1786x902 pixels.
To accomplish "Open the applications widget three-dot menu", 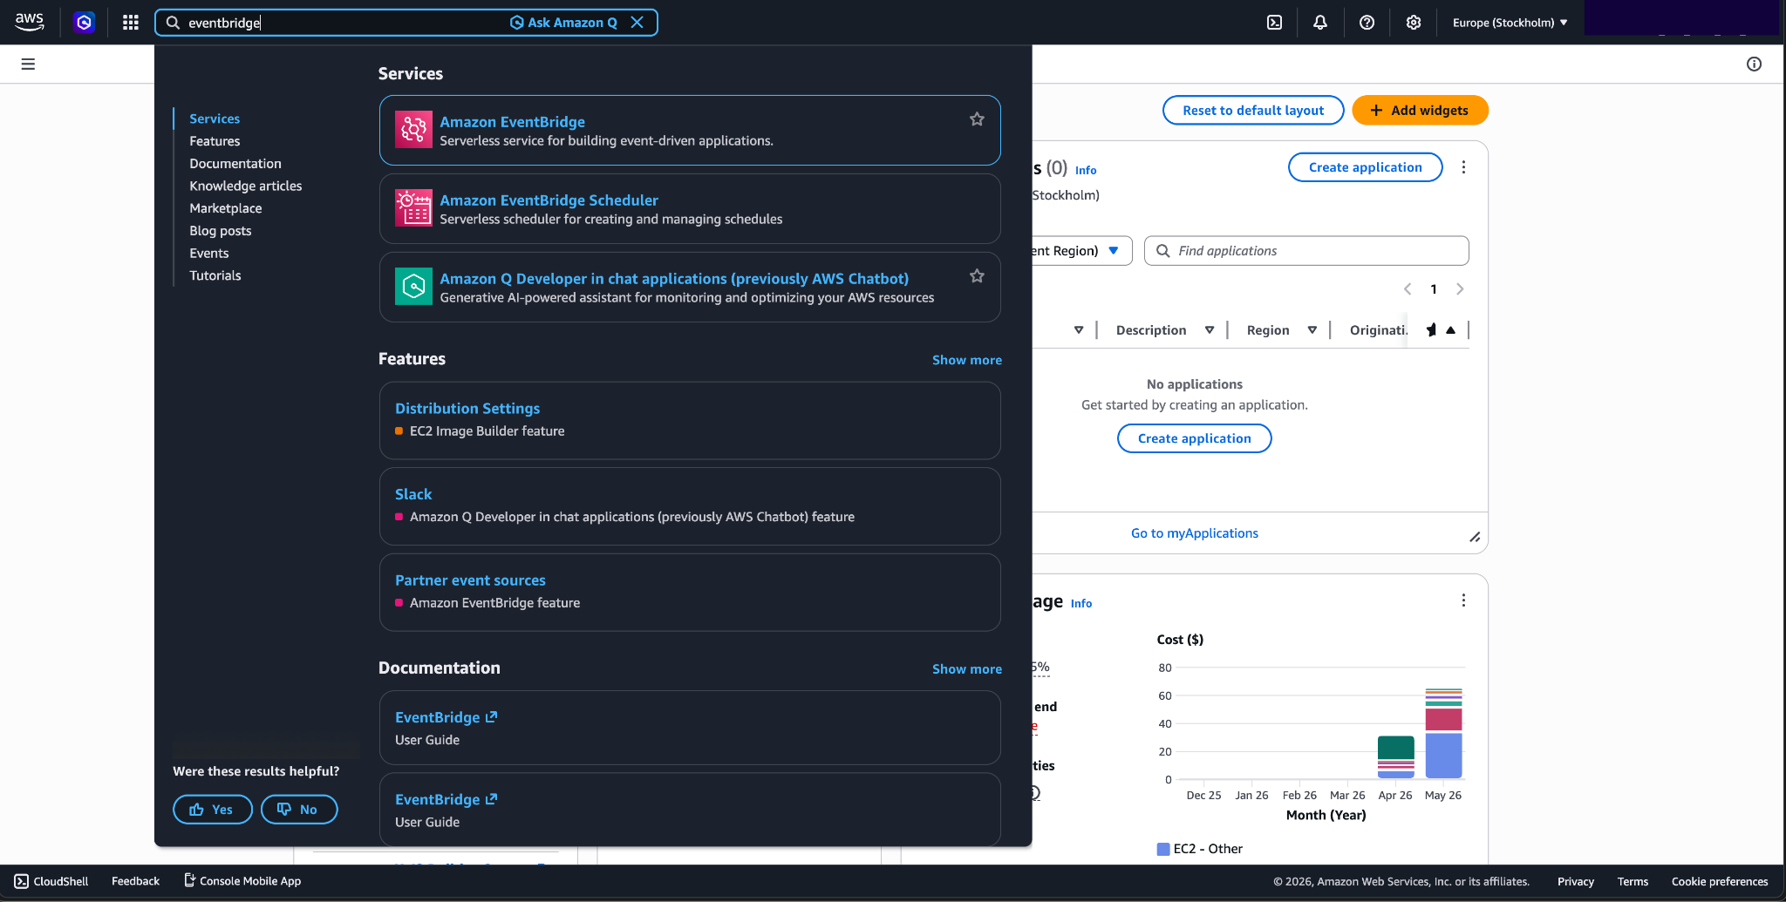I will pyautogui.click(x=1463, y=167).
